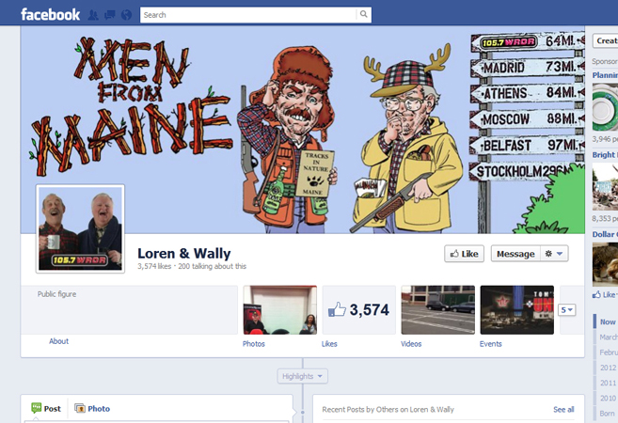
Task: Open the Highlights filter dropdown
Action: 302,376
